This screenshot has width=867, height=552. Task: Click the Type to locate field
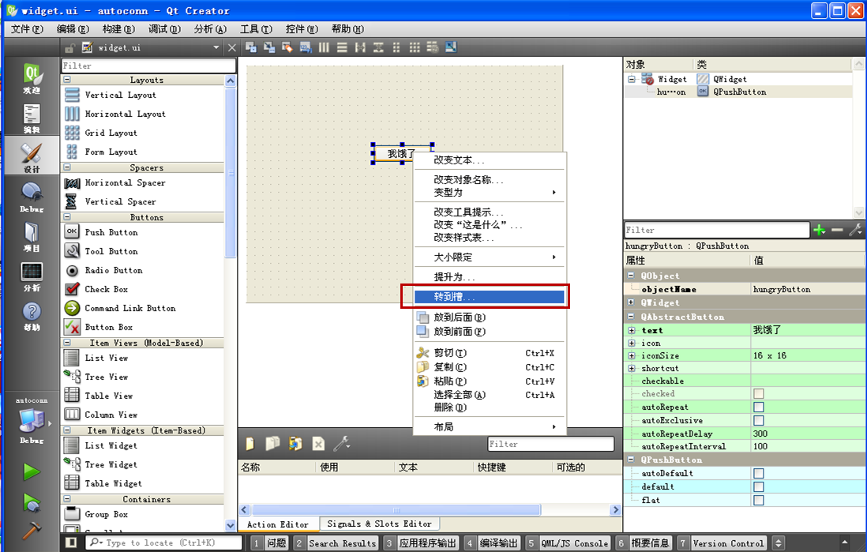point(163,543)
